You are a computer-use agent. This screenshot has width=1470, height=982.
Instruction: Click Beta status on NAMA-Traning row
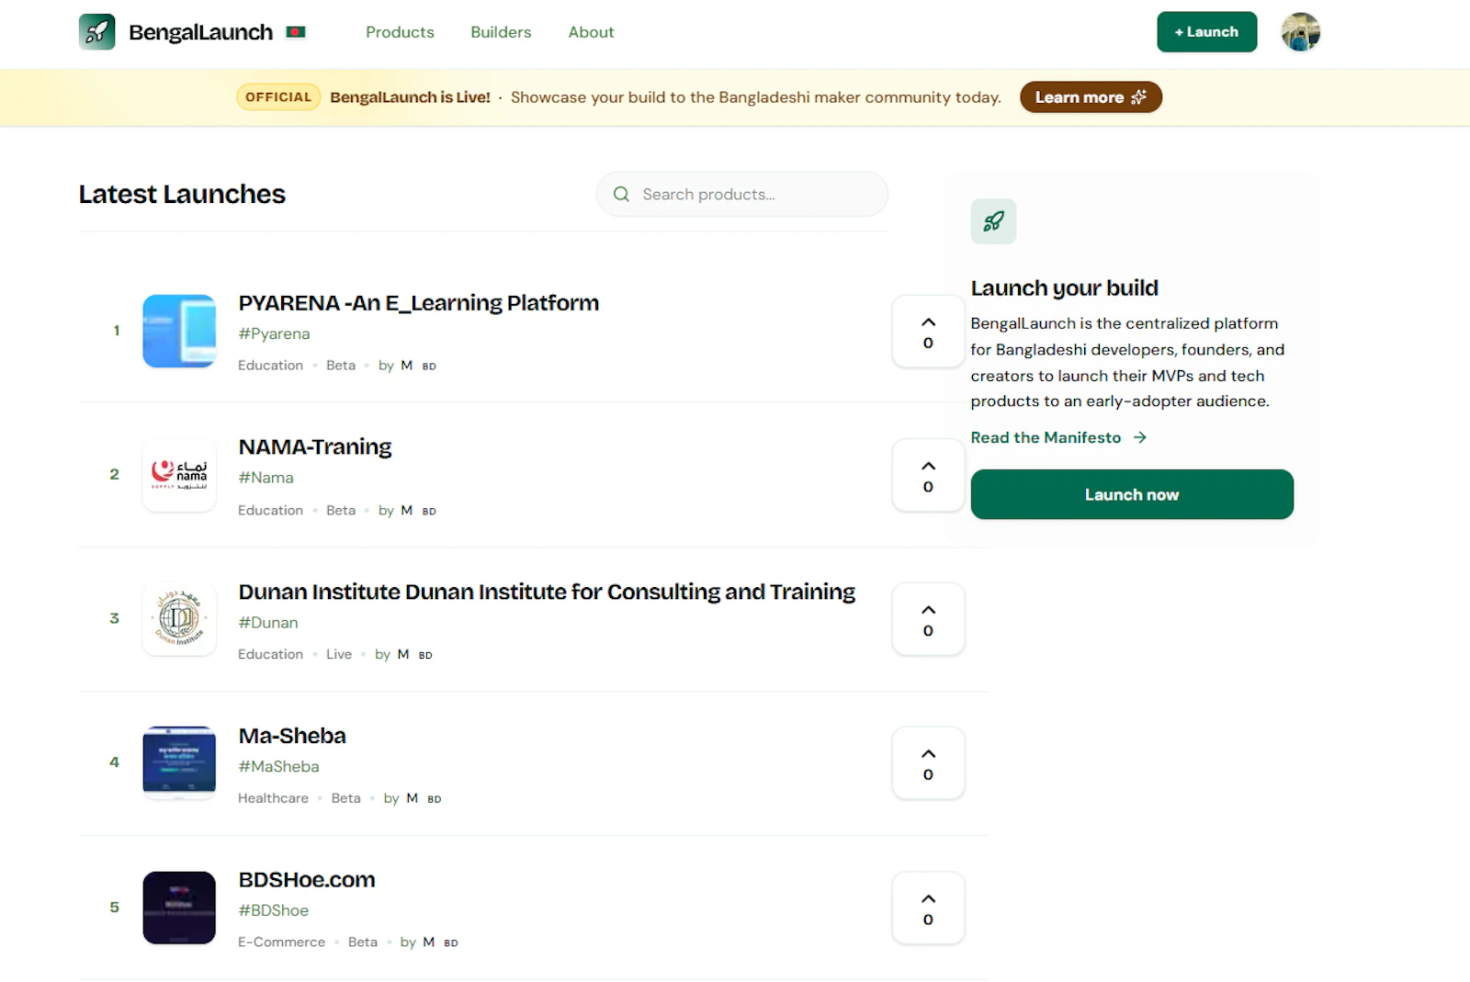point(341,511)
